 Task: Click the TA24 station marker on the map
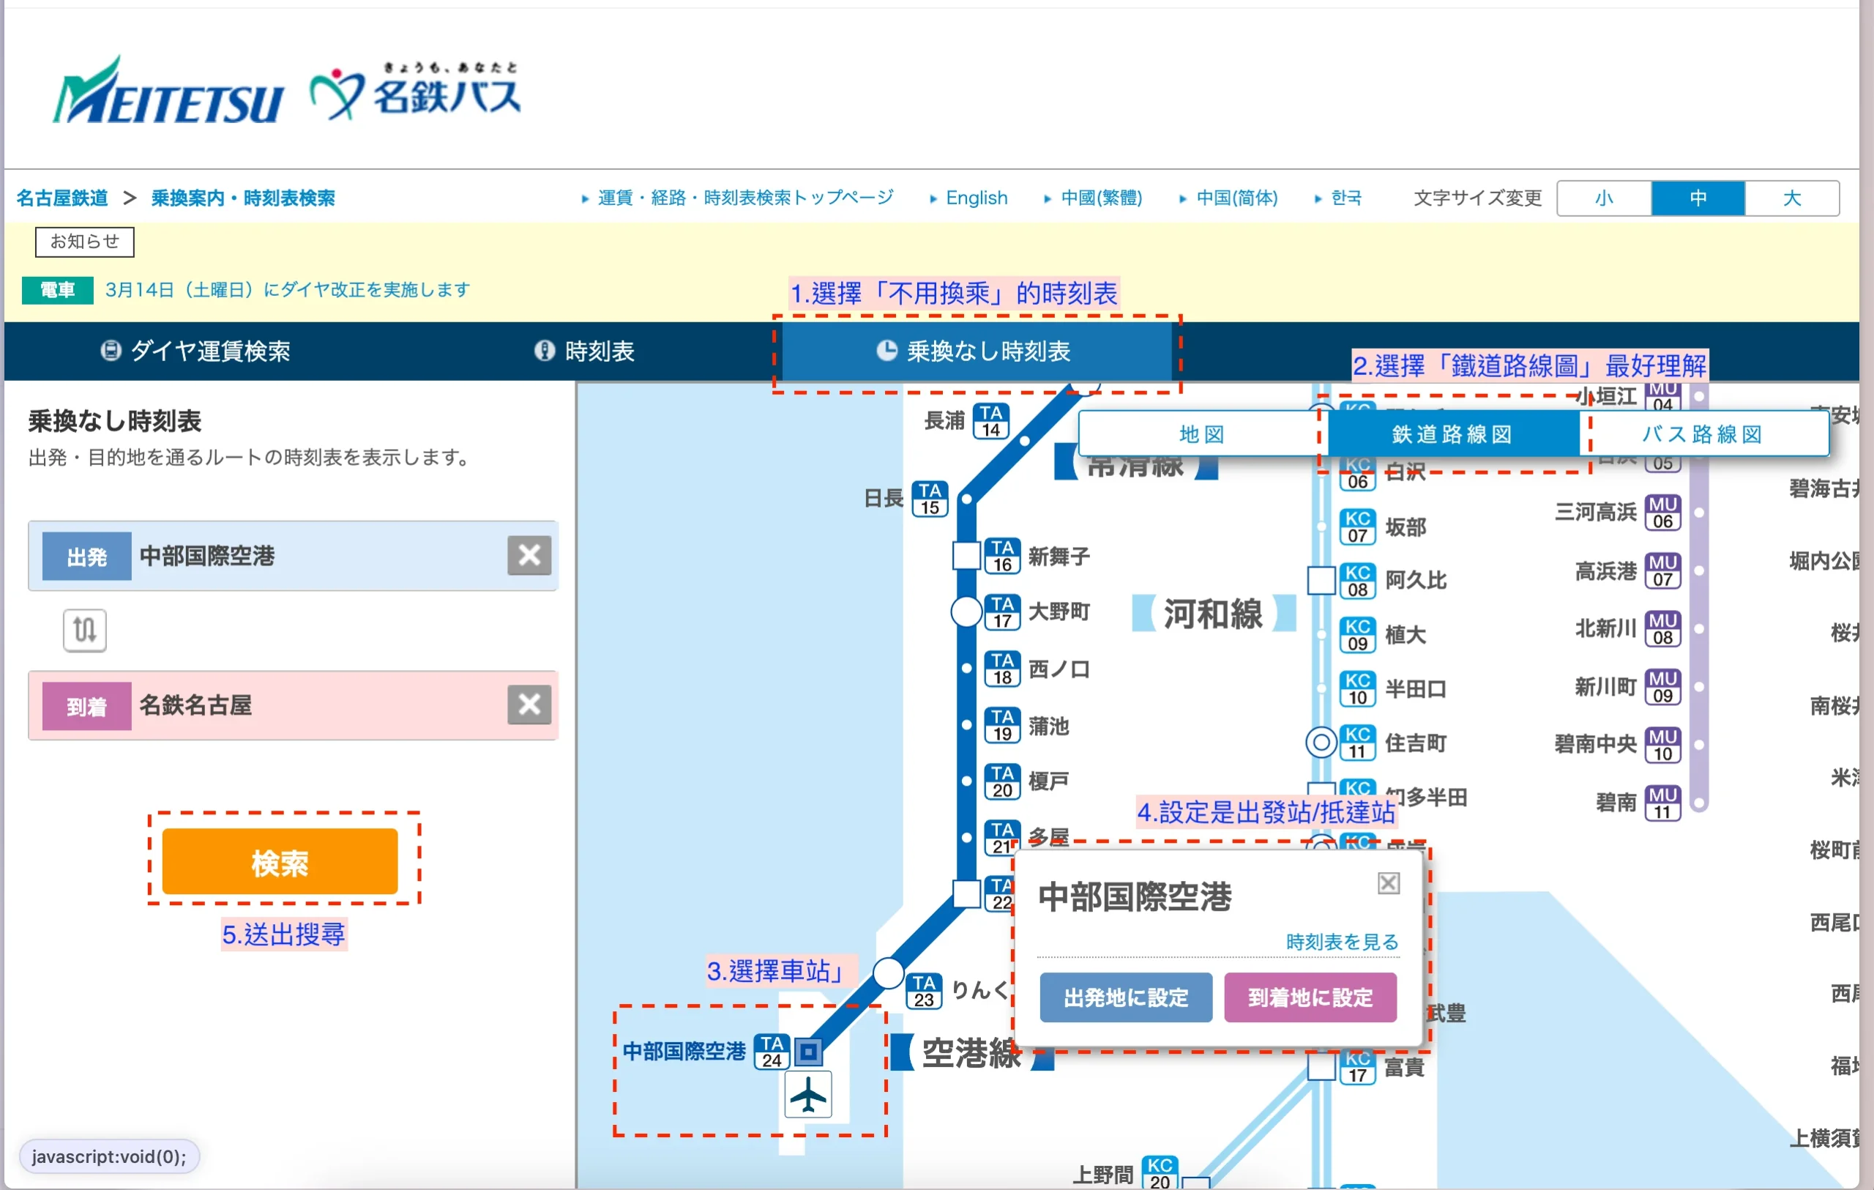pyautogui.click(x=809, y=1052)
